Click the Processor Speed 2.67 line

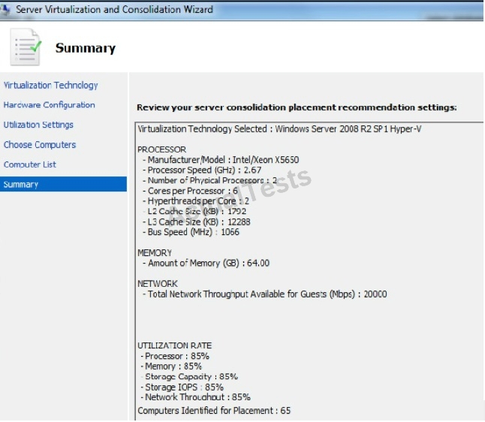(202, 170)
